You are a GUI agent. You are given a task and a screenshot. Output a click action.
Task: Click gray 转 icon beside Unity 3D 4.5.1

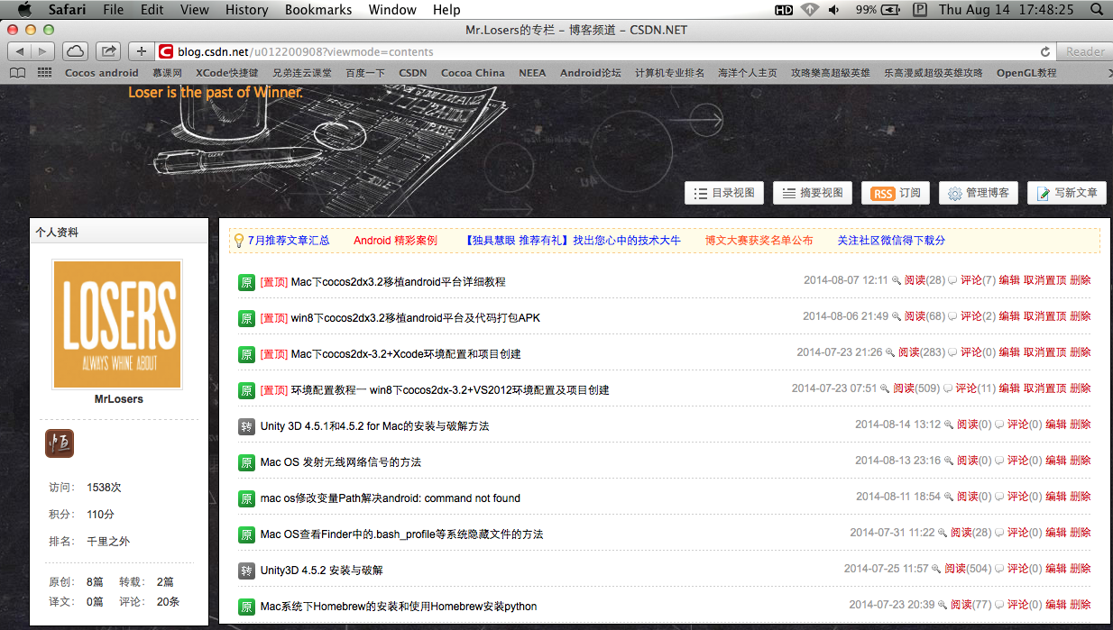point(246,426)
